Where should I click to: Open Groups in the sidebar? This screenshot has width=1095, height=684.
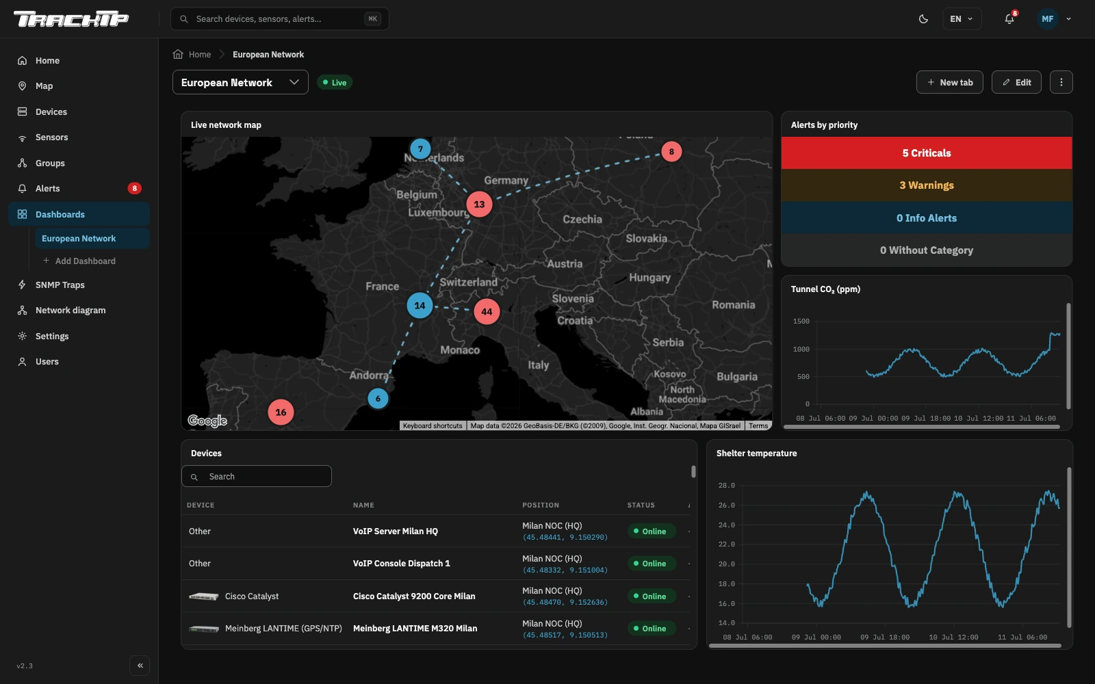pyautogui.click(x=79, y=163)
